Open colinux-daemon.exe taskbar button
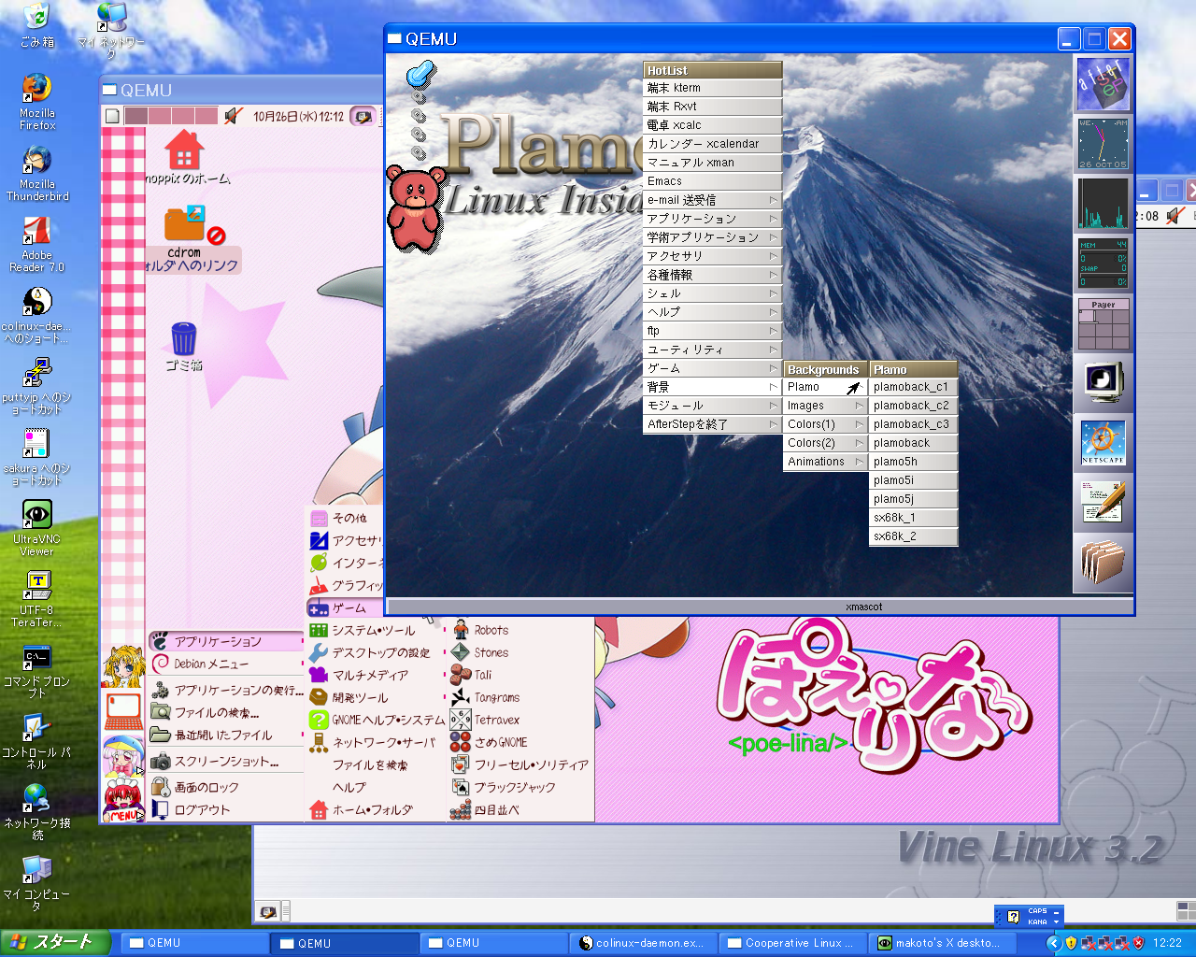The image size is (1196, 957). tap(643, 943)
